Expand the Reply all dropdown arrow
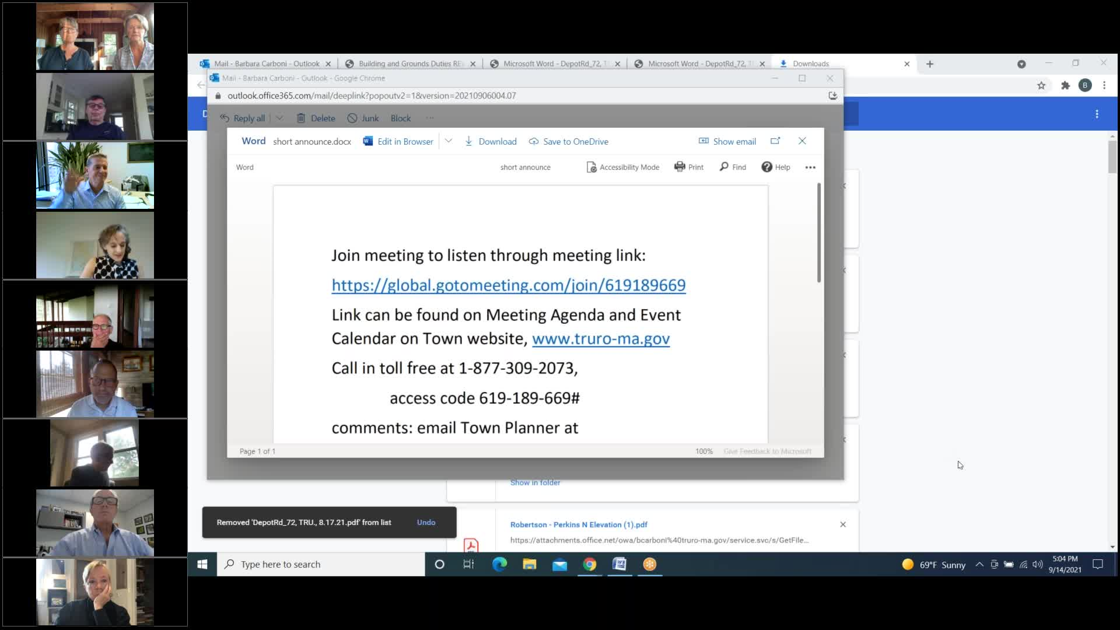Viewport: 1120px width, 630px height. 279,118
